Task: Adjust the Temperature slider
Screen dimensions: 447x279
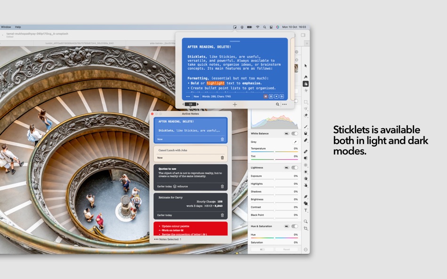Action: (274, 152)
